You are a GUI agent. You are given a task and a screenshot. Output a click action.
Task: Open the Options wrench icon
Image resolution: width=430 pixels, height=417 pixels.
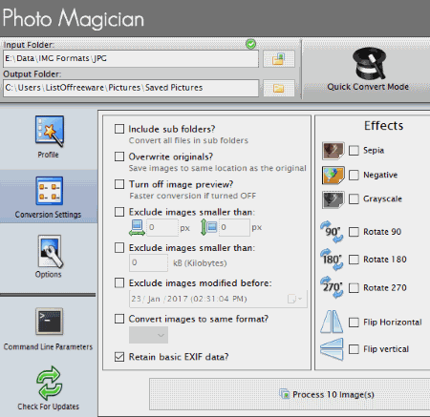[51, 251]
